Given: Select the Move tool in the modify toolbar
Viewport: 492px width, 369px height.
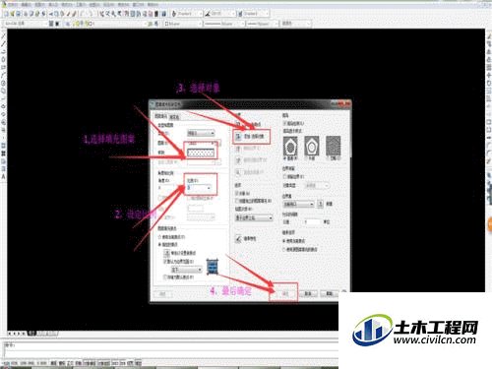Looking at the screenshot, I should [x=489, y=76].
